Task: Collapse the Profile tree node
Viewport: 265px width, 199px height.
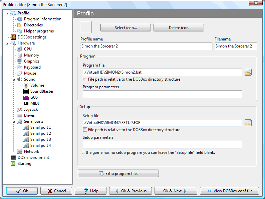Action: (x=7, y=13)
